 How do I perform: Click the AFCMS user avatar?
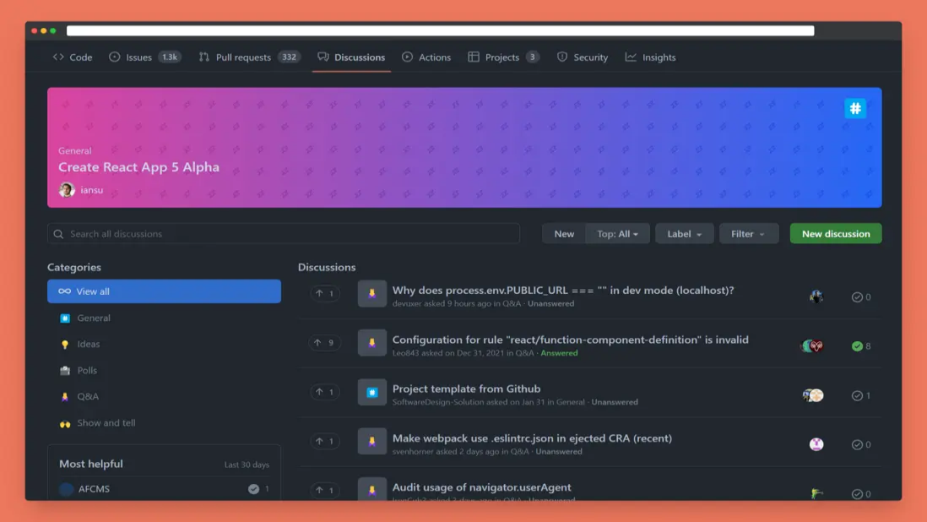tap(67, 489)
